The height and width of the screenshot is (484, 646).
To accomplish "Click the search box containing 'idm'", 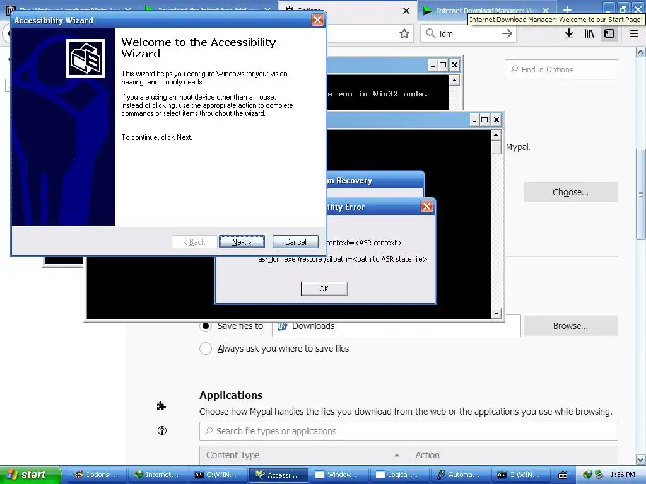I will coord(468,34).
